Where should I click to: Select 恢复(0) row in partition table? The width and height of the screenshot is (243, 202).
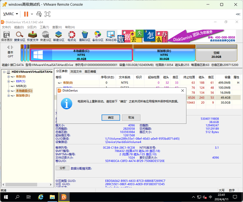(x=148, y=83)
